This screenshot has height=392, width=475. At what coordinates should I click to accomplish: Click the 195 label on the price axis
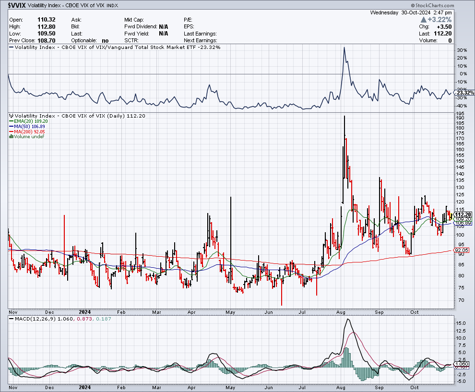[x=460, y=114]
